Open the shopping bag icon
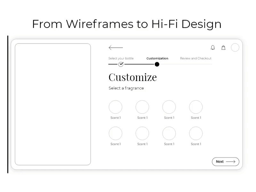The image size is (256, 192). click(223, 47)
